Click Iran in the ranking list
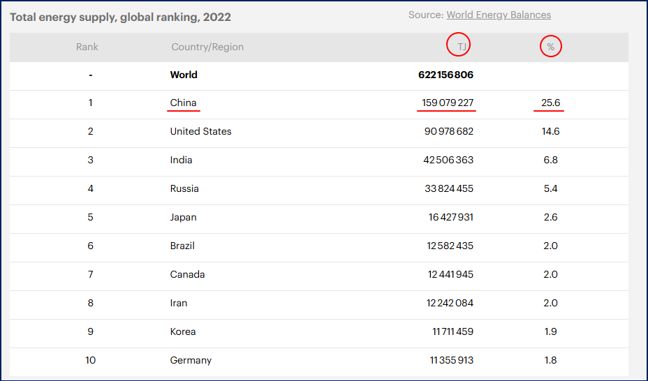Viewport: 648px width, 381px height. click(179, 303)
